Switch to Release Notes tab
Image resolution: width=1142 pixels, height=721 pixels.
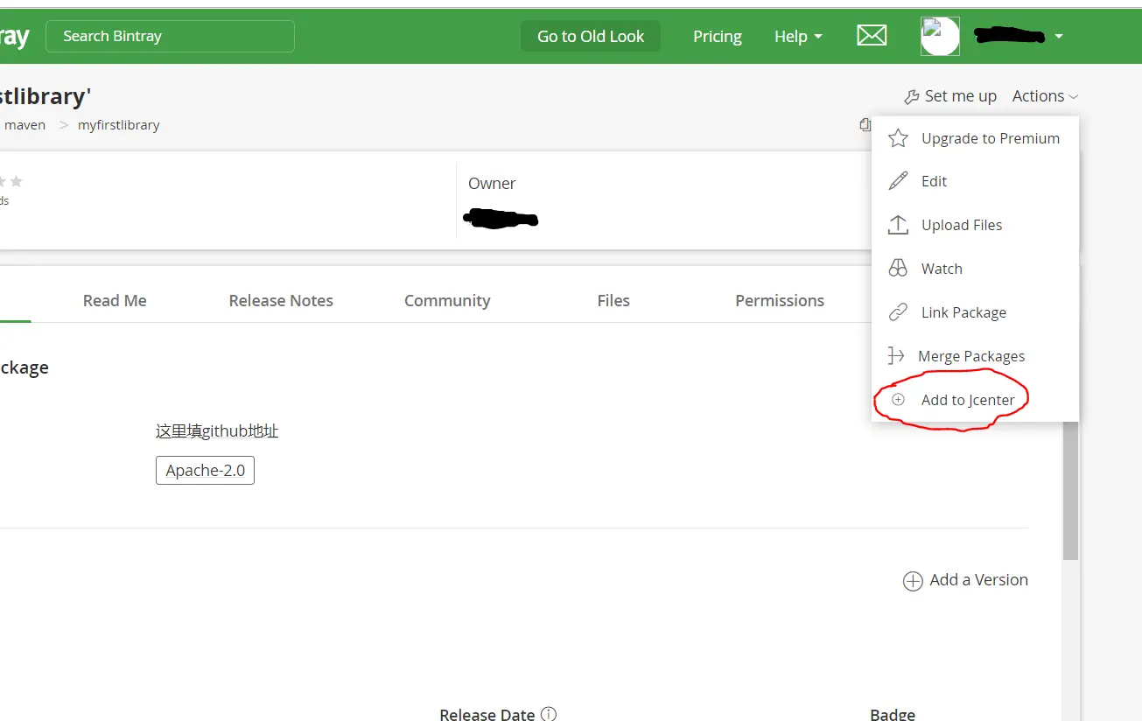281,300
